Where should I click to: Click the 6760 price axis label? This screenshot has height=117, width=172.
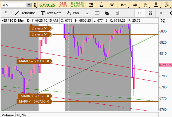tap(163, 109)
